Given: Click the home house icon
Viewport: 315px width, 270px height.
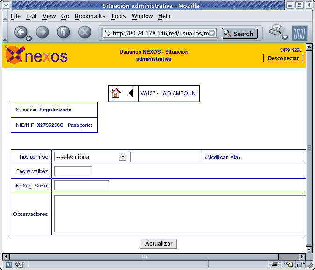Looking at the screenshot, I should click(x=116, y=93).
